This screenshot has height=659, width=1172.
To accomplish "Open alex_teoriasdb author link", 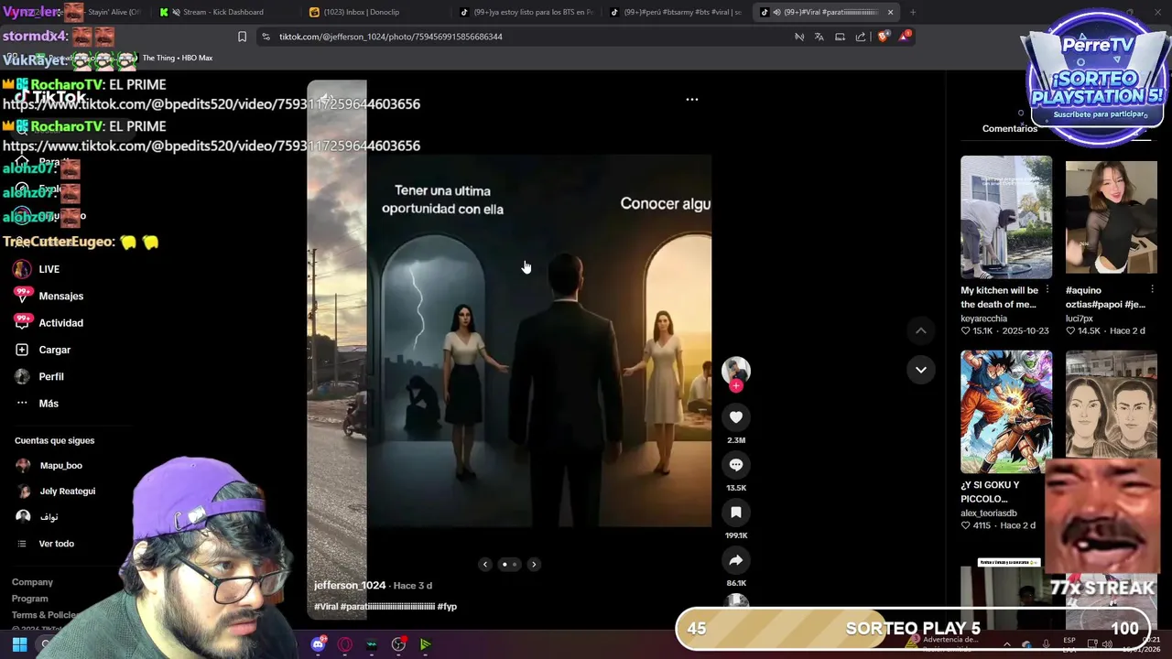I will click(x=988, y=513).
